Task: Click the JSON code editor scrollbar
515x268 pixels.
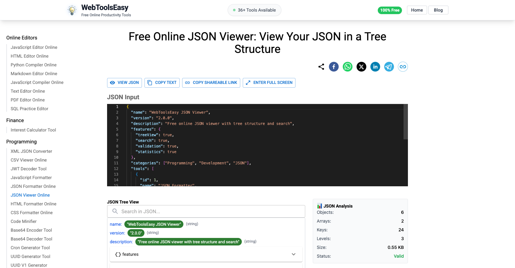Action: [405, 122]
